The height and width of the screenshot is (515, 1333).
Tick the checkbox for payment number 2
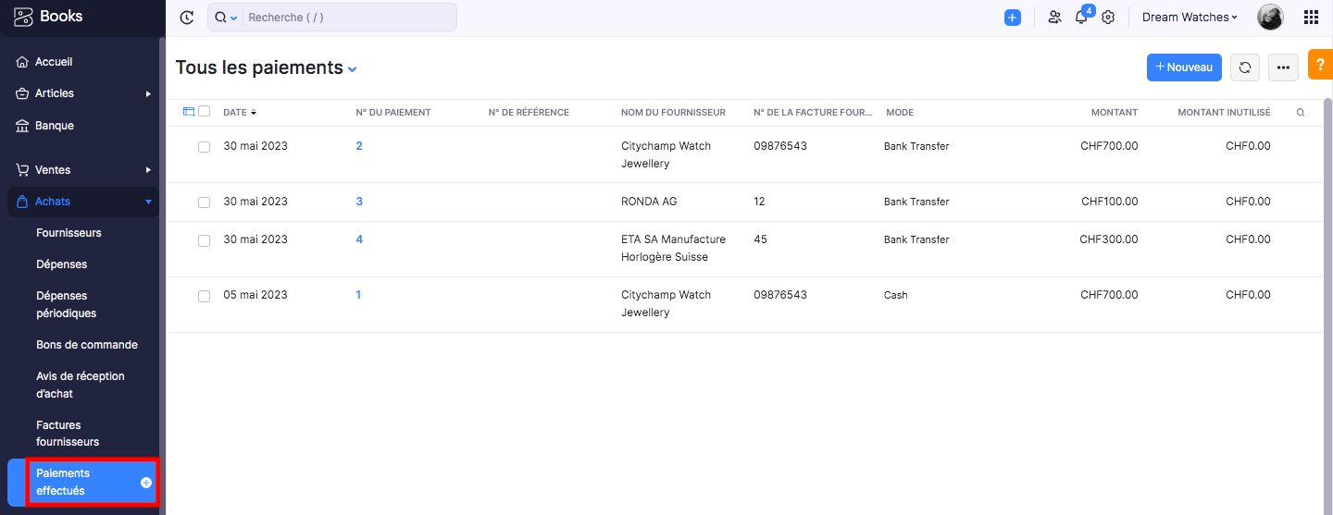click(205, 147)
